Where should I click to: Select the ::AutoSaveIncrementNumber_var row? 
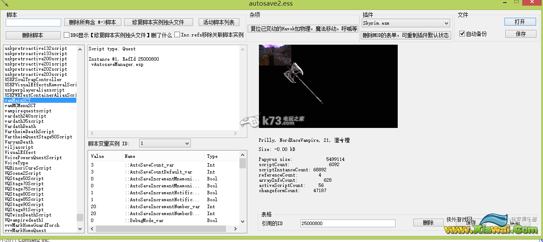(x=164, y=206)
